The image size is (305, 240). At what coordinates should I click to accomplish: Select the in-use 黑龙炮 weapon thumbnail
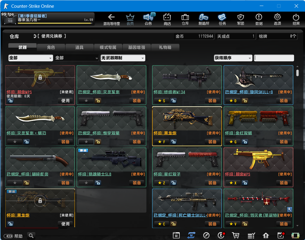pos(187,119)
